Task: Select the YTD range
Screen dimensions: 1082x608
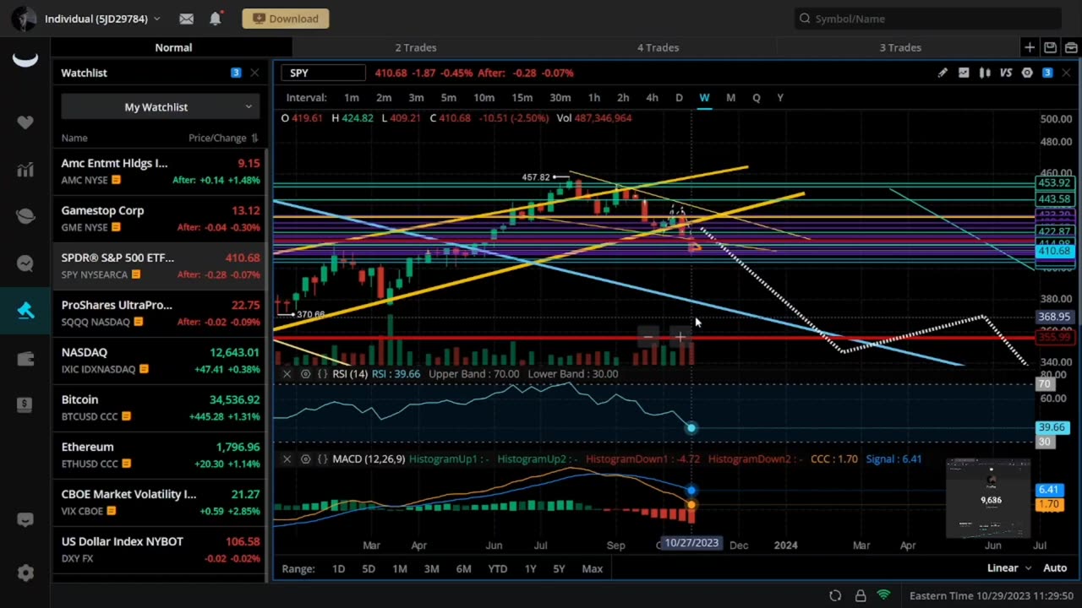Action: pos(498,568)
